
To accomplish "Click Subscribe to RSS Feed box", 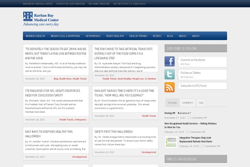I will point(202,86).
